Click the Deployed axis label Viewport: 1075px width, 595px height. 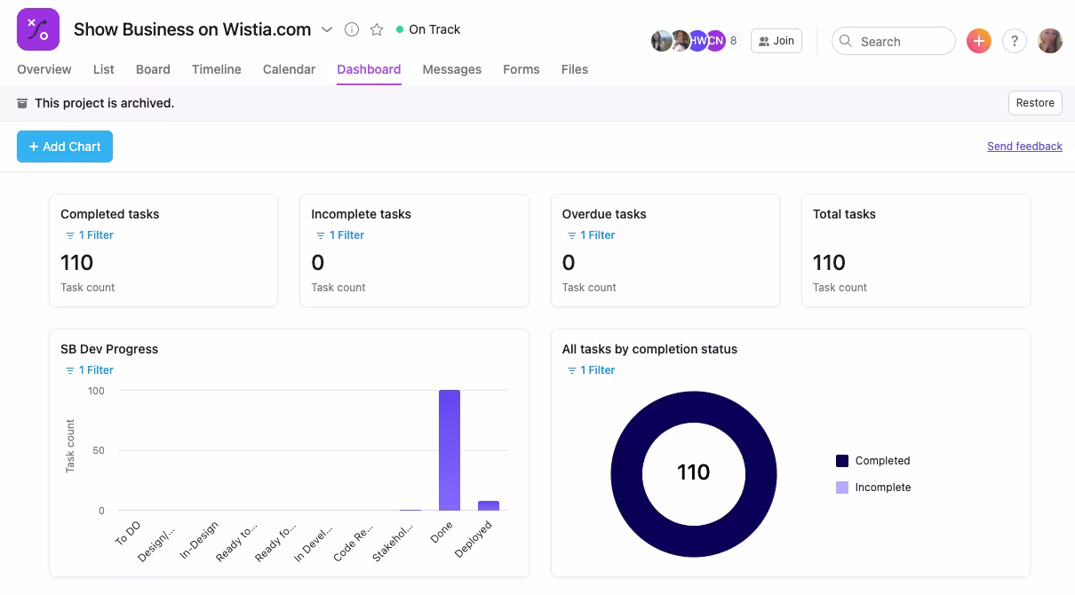click(x=474, y=540)
